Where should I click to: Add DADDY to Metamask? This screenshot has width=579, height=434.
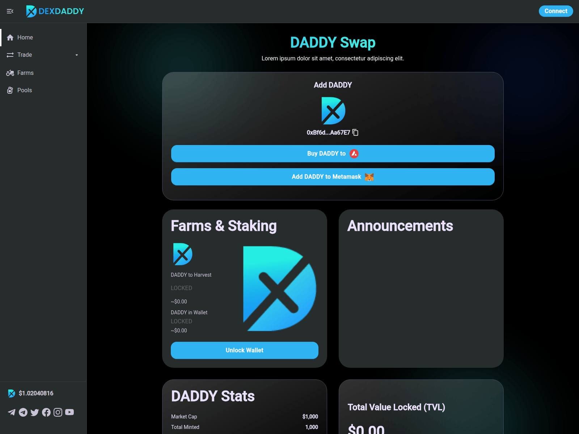[333, 177]
